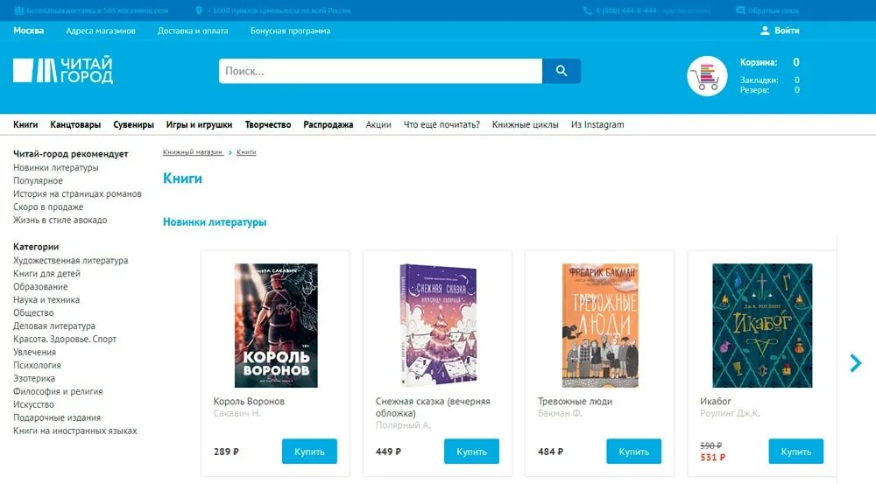
Task: Show next books with the right arrow
Action: pyautogui.click(x=855, y=363)
